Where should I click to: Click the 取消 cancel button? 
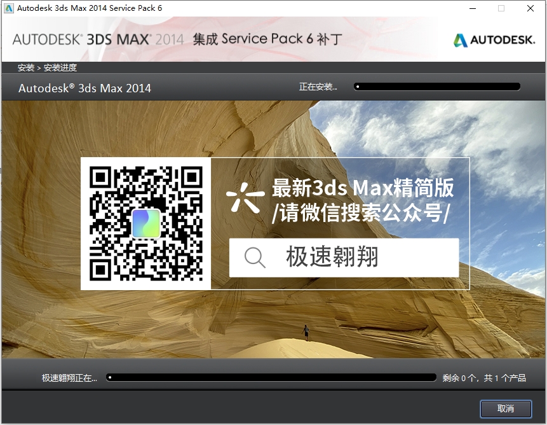[x=506, y=408]
